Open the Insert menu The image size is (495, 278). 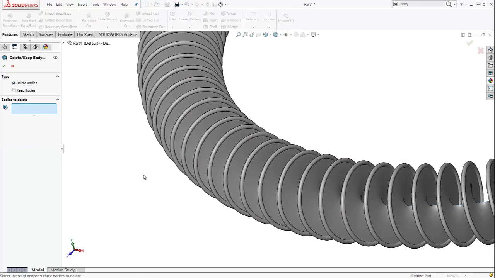pyautogui.click(x=82, y=5)
